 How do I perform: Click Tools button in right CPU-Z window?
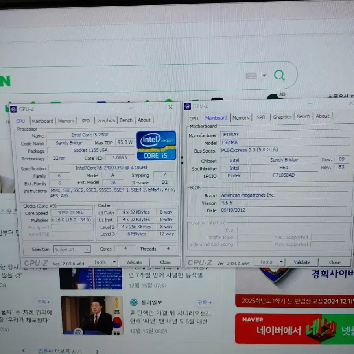pos(266,262)
